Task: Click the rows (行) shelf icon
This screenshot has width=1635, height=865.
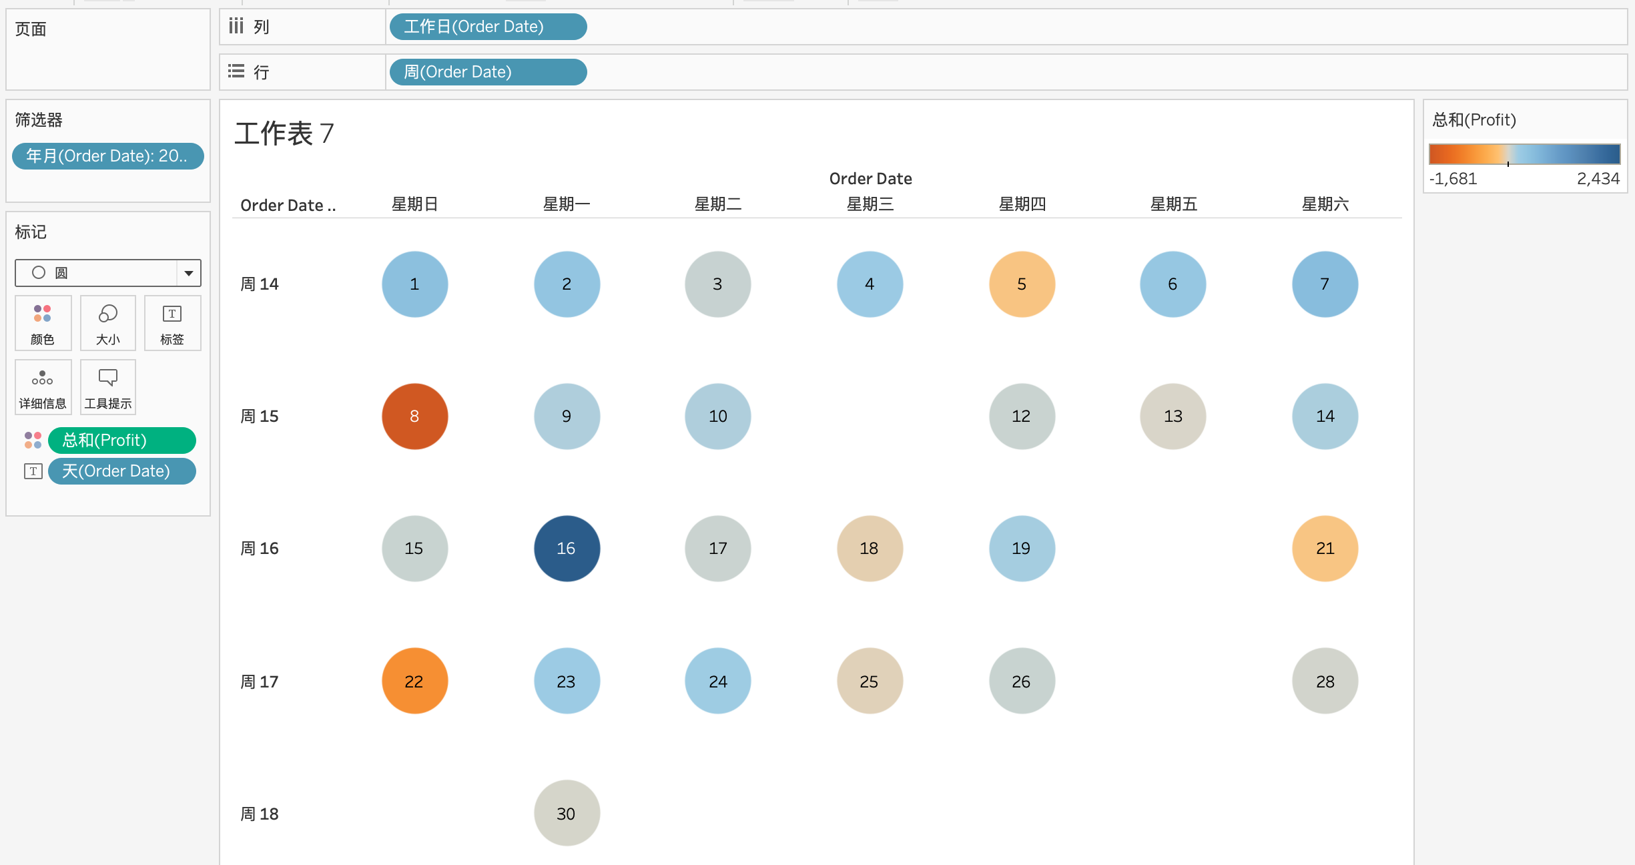Action: tap(236, 71)
